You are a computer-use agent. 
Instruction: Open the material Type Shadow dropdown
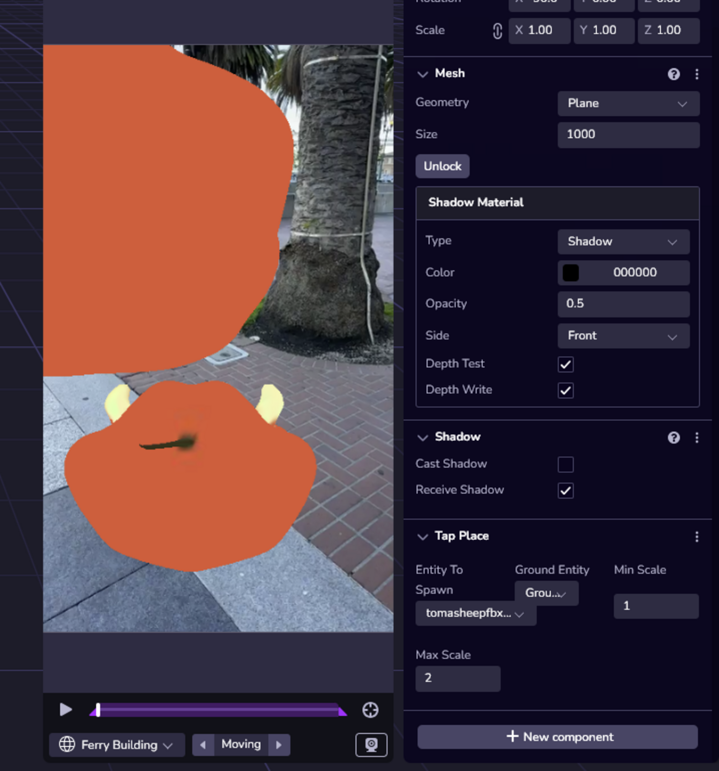click(x=623, y=242)
